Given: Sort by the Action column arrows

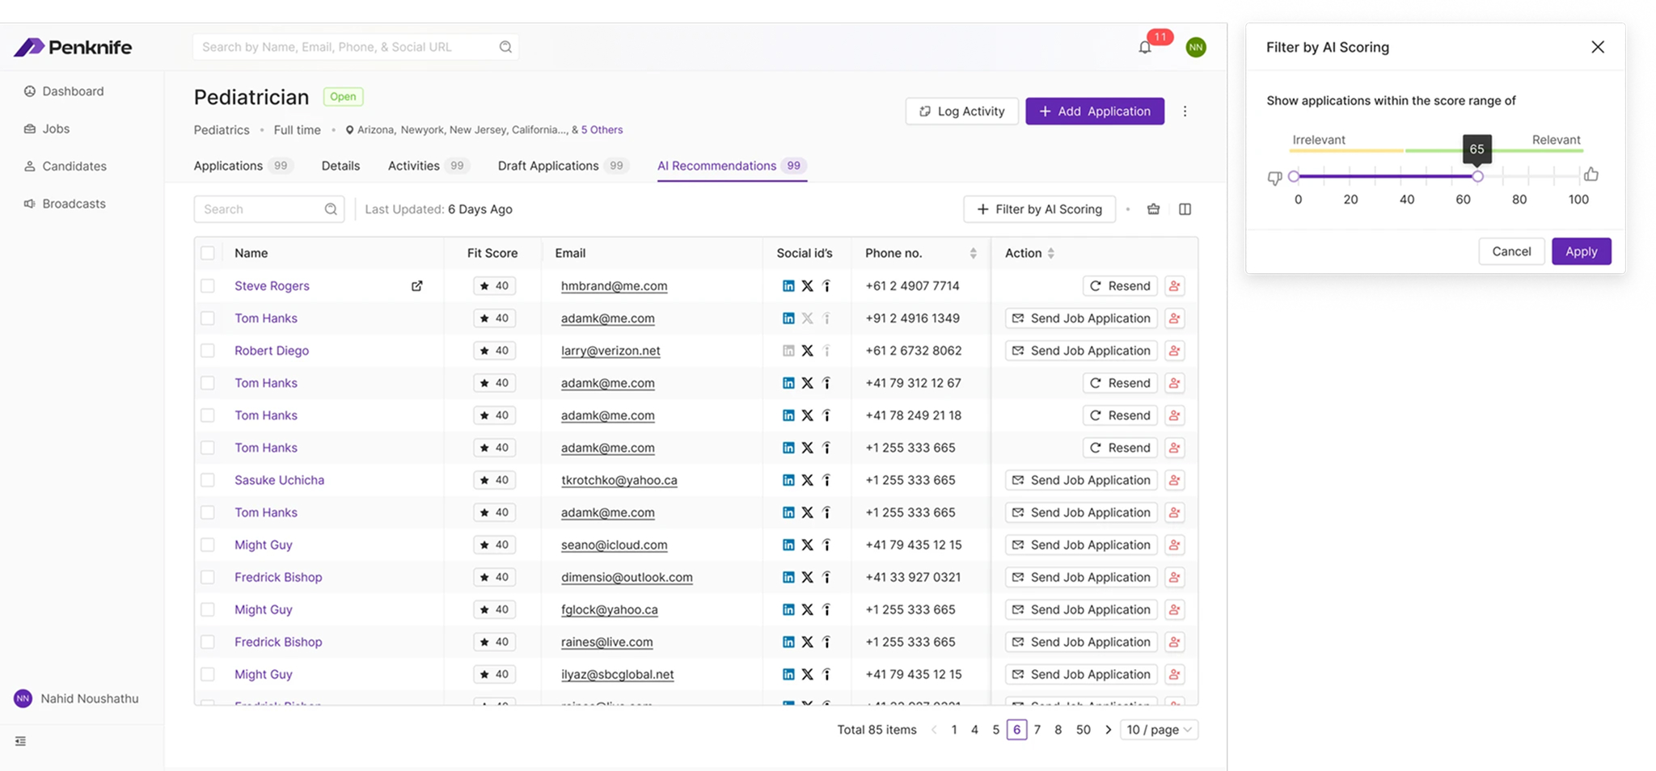Looking at the screenshot, I should [1050, 253].
